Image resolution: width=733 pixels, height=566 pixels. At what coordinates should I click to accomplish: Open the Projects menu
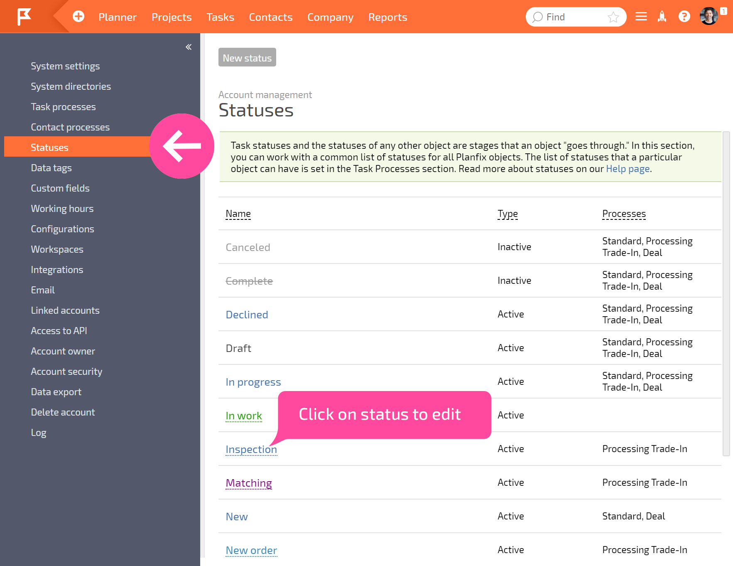(172, 17)
